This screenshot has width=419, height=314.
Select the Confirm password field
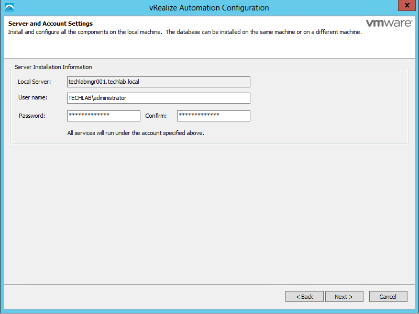click(214, 116)
